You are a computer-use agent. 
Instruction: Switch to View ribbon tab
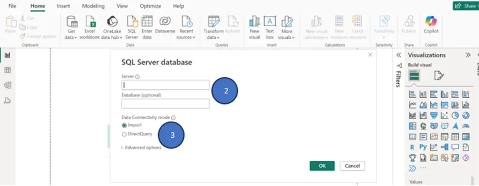(x=122, y=6)
